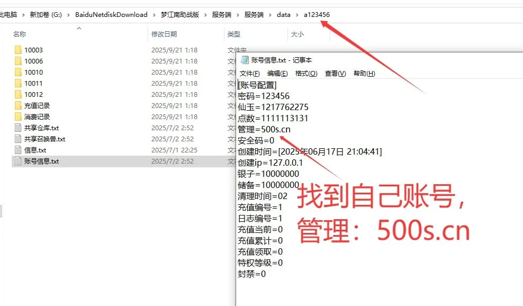Select the 10011 folder name
Image resolution: width=523 pixels, height=306 pixels.
pyautogui.click(x=33, y=84)
